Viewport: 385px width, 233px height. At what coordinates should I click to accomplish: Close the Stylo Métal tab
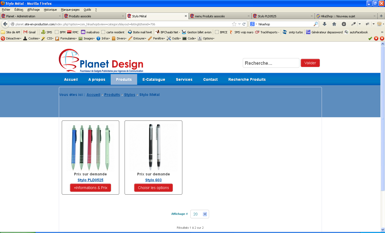point(186,16)
